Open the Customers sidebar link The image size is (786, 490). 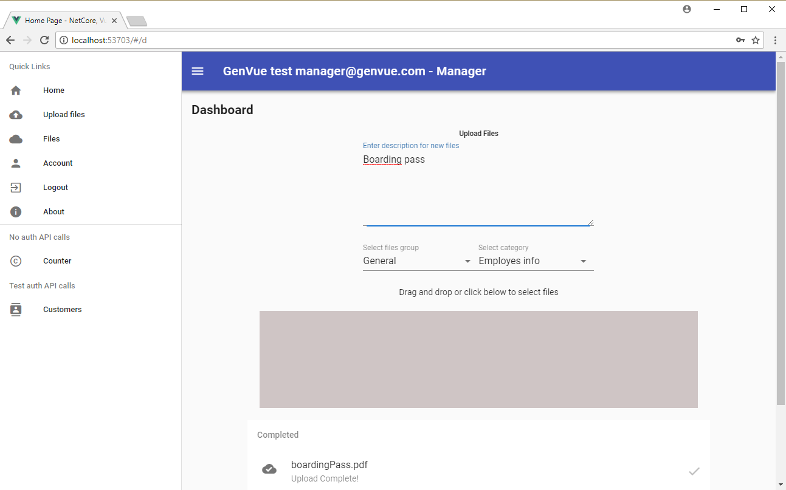click(x=62, y=310)
